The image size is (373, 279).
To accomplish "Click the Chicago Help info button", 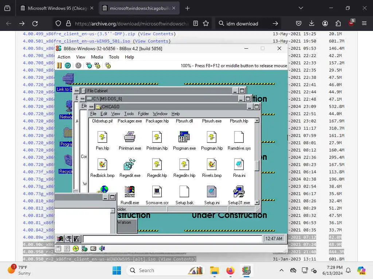I will (77, 239).
